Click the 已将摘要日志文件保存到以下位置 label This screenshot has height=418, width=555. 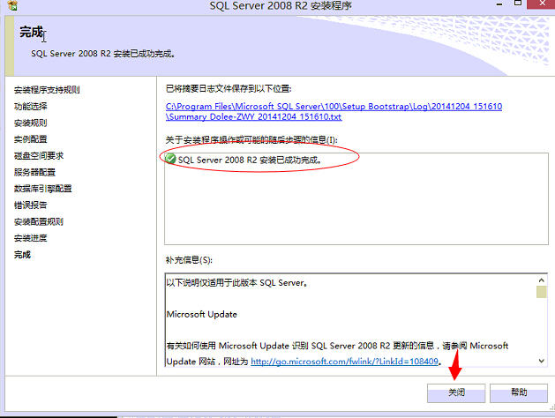pyautogui.click(x=229, y=89)
